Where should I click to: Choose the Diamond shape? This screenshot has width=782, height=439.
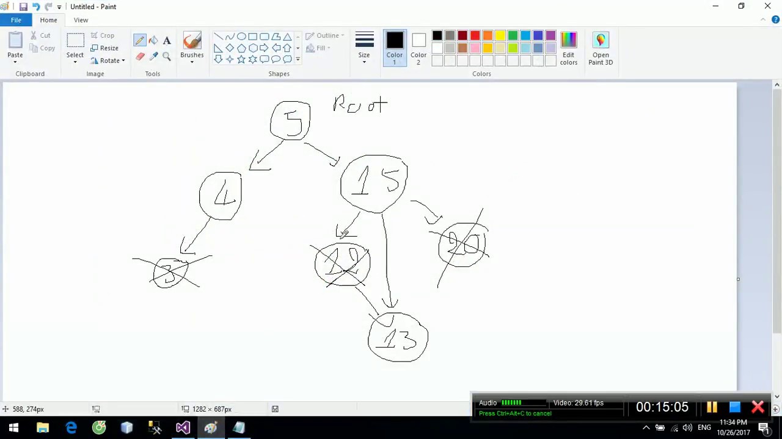click(230, 48)
